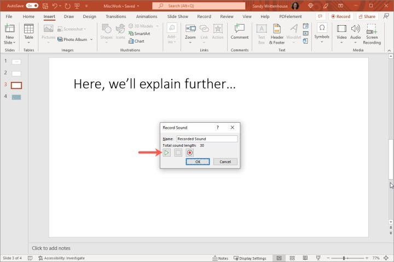The image size is (394, 262).
Task: Save the presentation from quick access toolbar
Action: (x=45, y=6)
